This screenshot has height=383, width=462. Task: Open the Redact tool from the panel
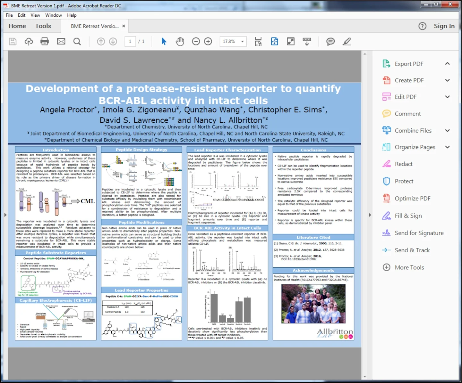click(403, 164)
